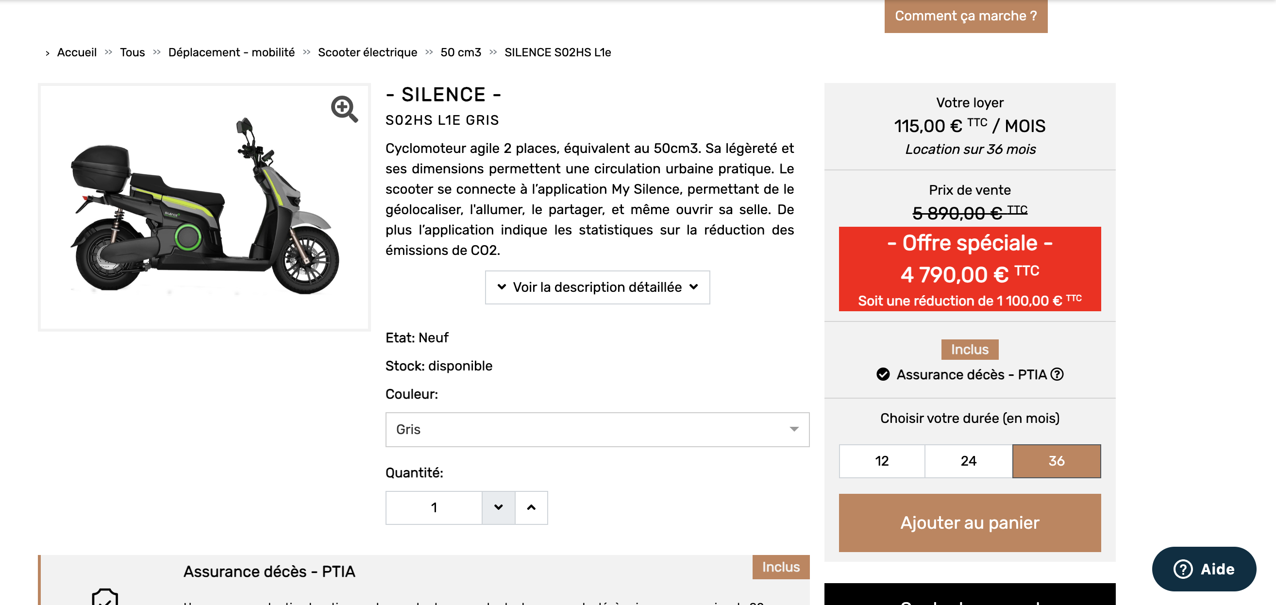Go to Déplacement - mobilité breadcrumb
1276x605 pixels.
pyautogui.click(x=231, y=52)
